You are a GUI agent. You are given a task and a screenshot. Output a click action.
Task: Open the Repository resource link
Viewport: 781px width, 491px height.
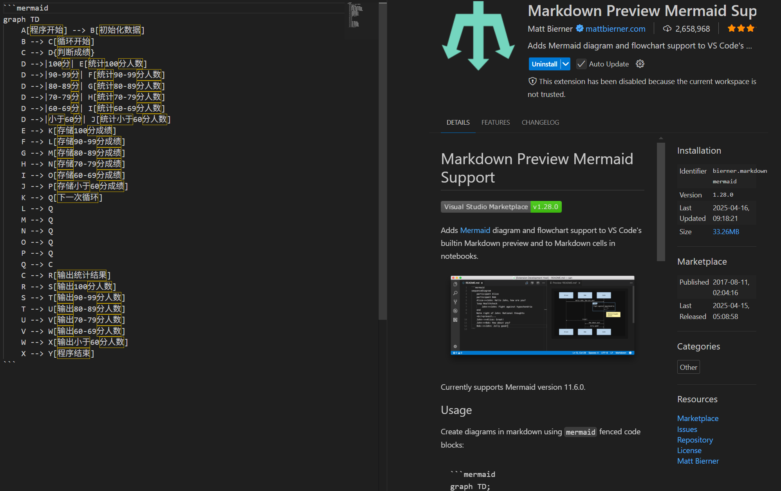(695, 440)
